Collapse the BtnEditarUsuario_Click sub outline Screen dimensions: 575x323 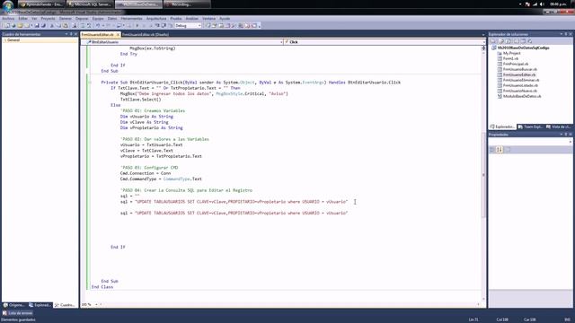point(90,83)
